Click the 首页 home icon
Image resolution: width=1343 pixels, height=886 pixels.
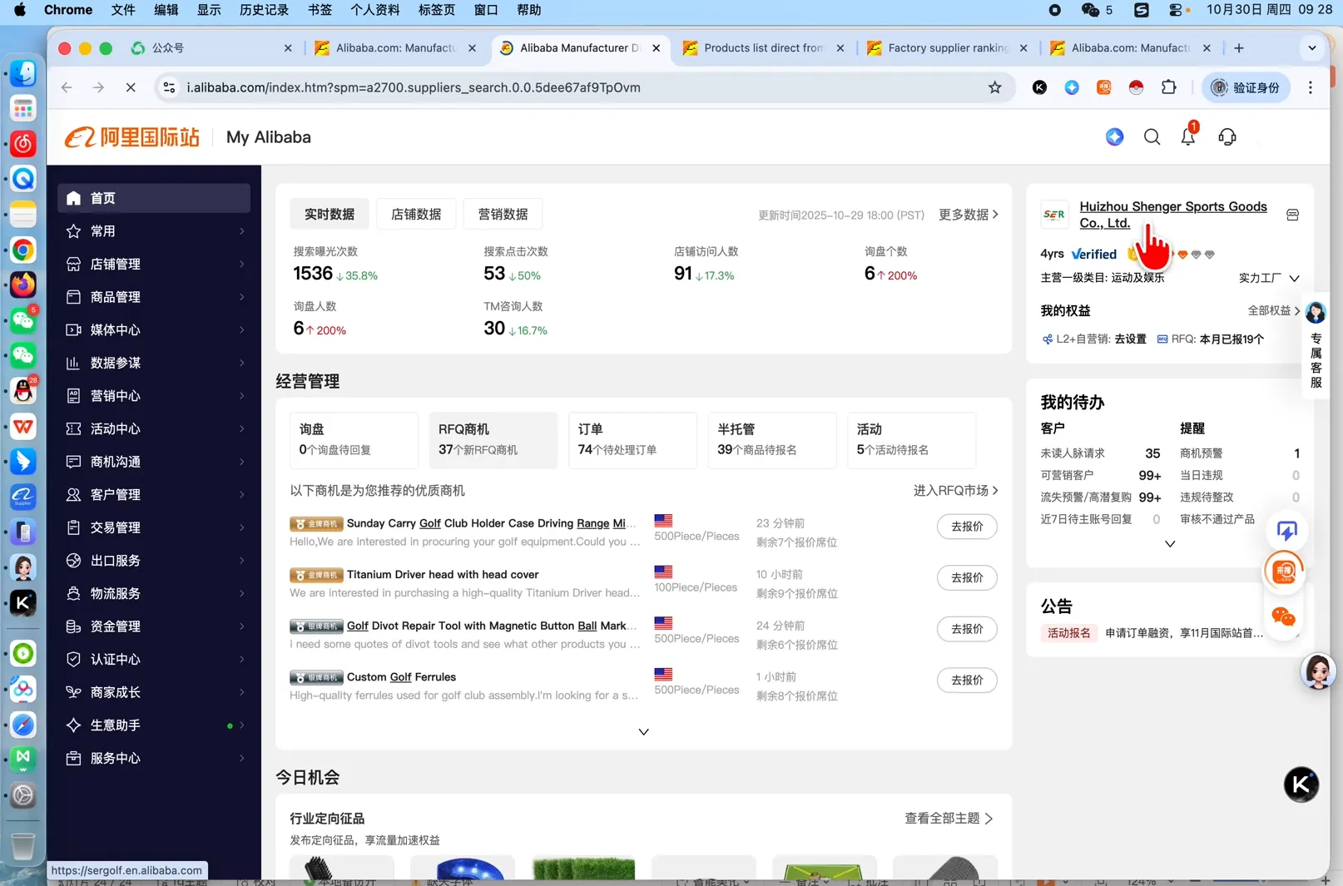(x=72, y=198)
